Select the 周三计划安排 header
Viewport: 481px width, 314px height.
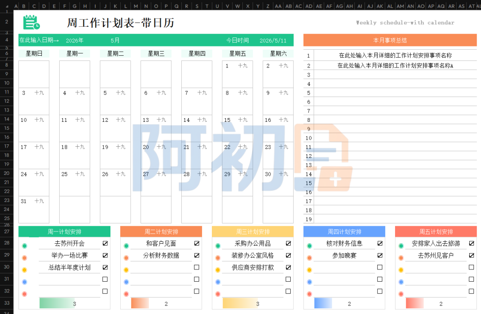click(253, 232)
